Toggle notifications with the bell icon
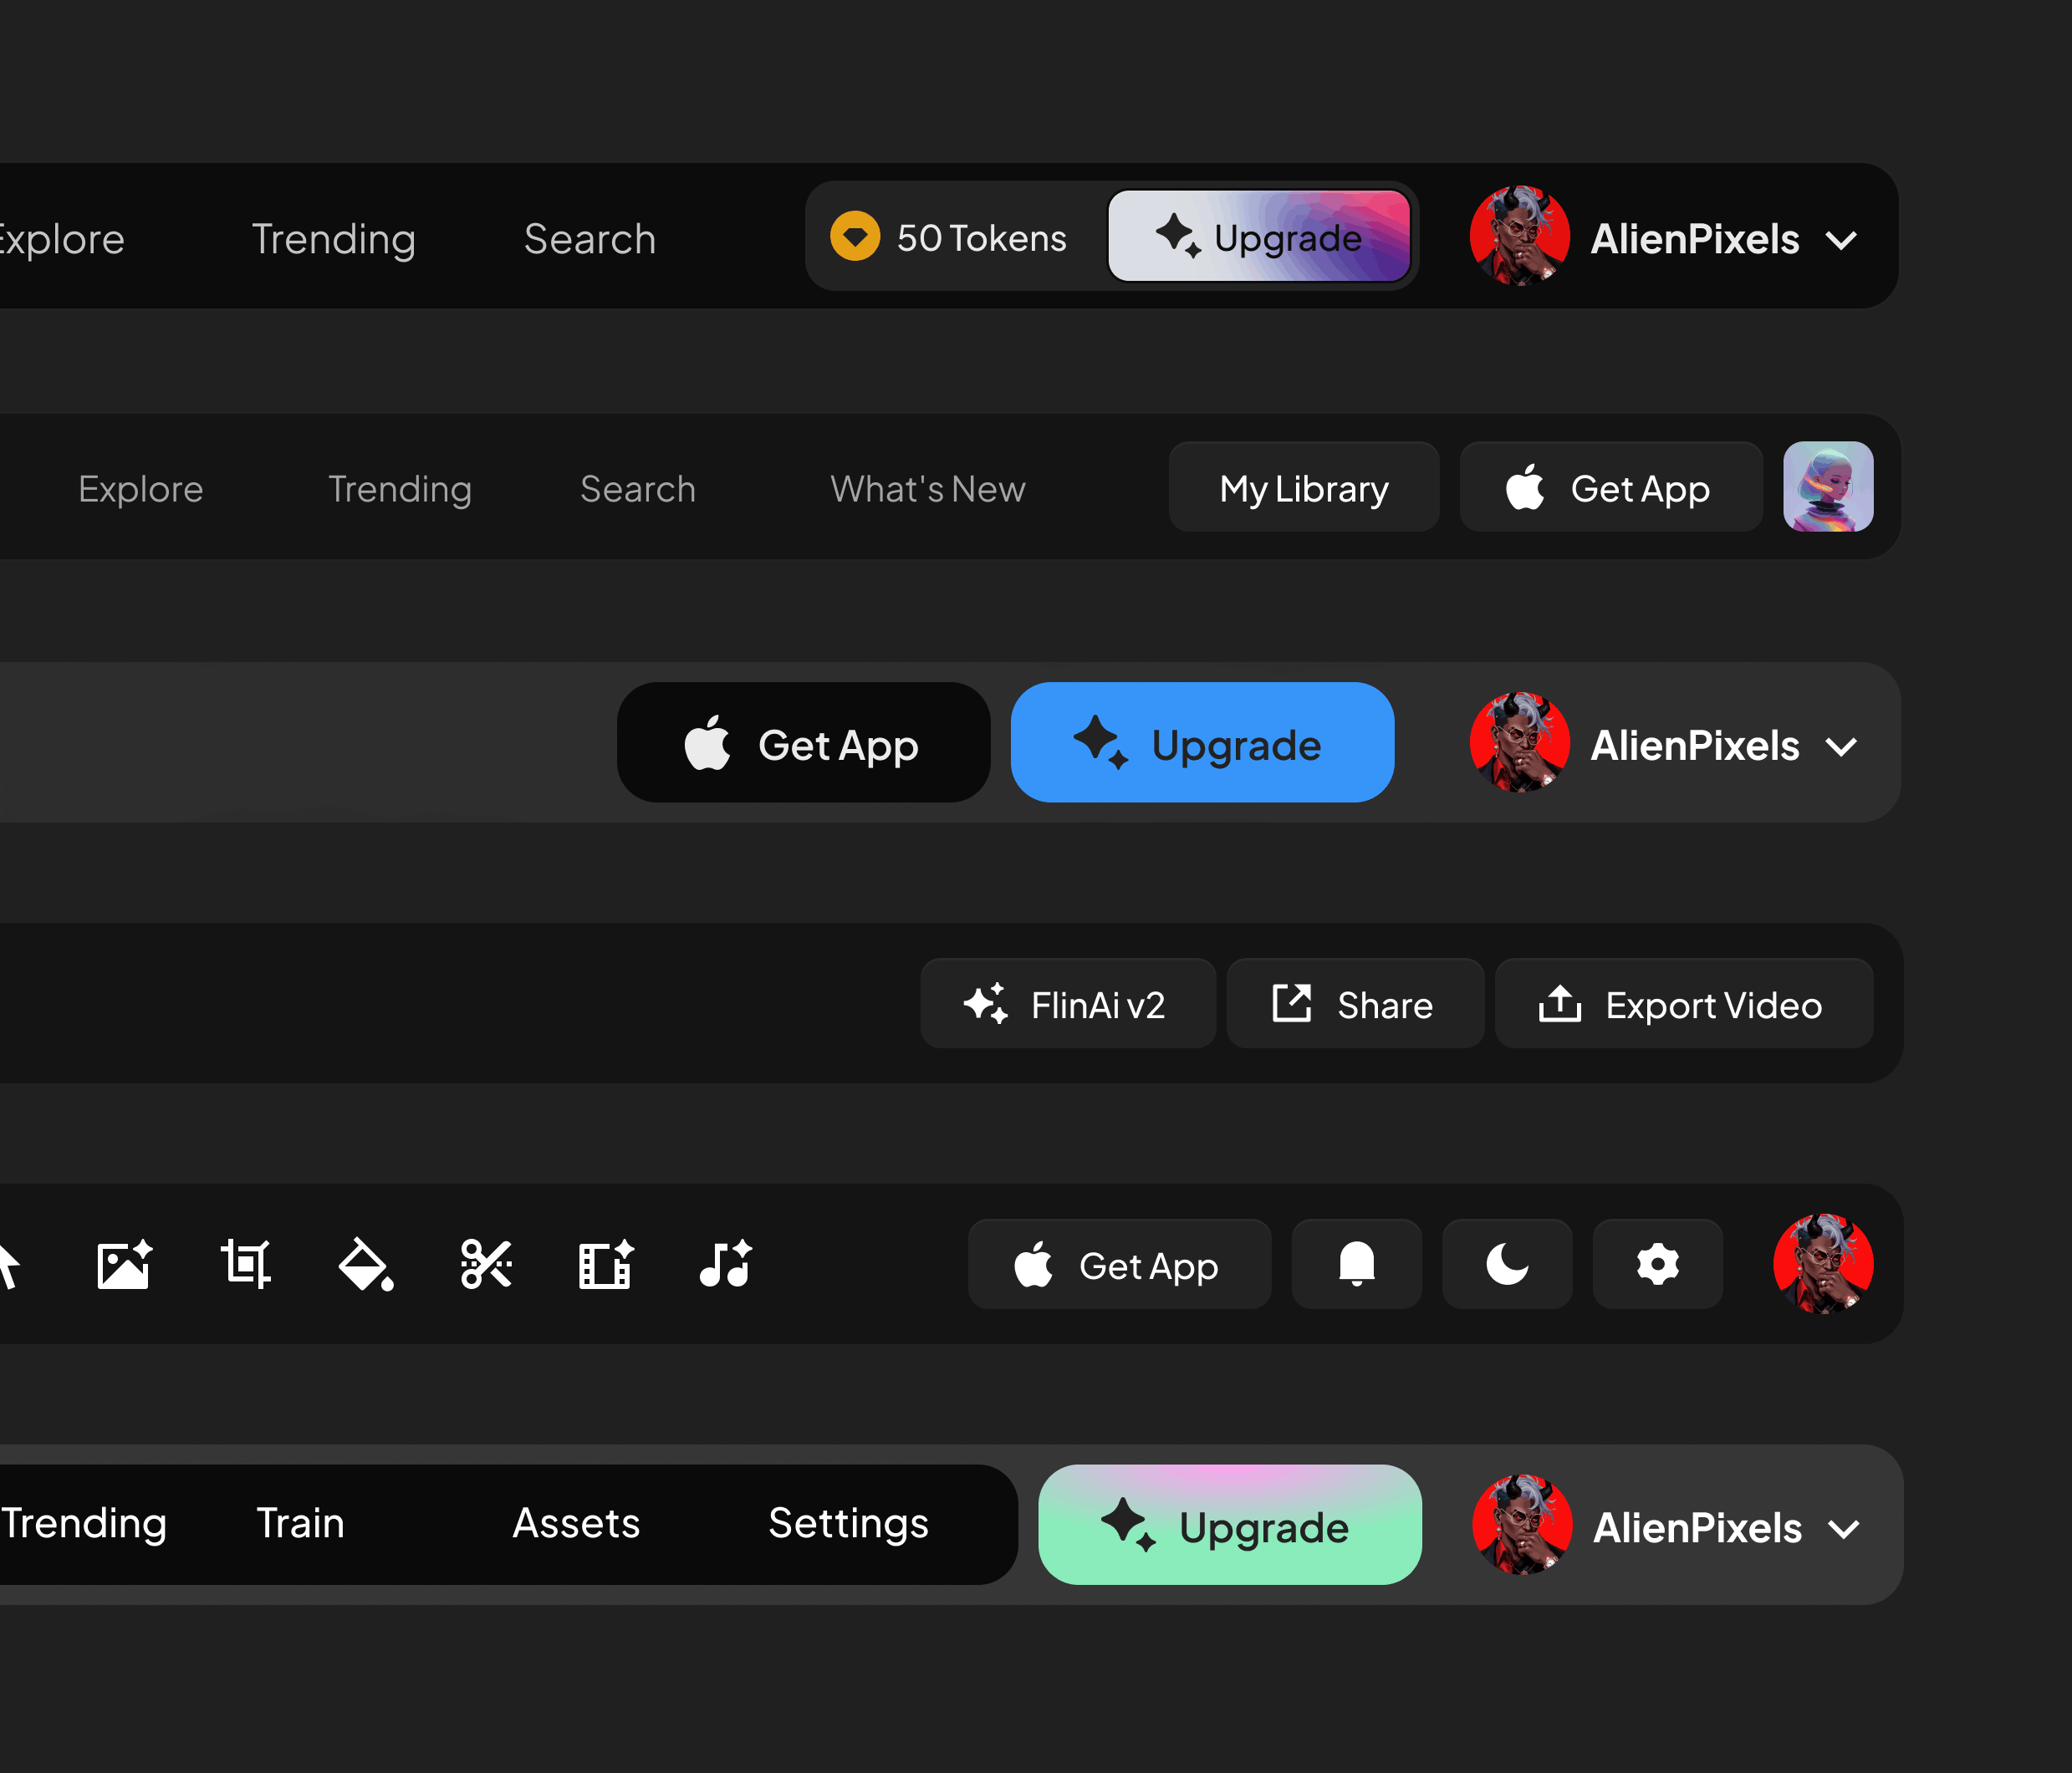Screen dimensions: 2072x1773 pos(1356,1264)
